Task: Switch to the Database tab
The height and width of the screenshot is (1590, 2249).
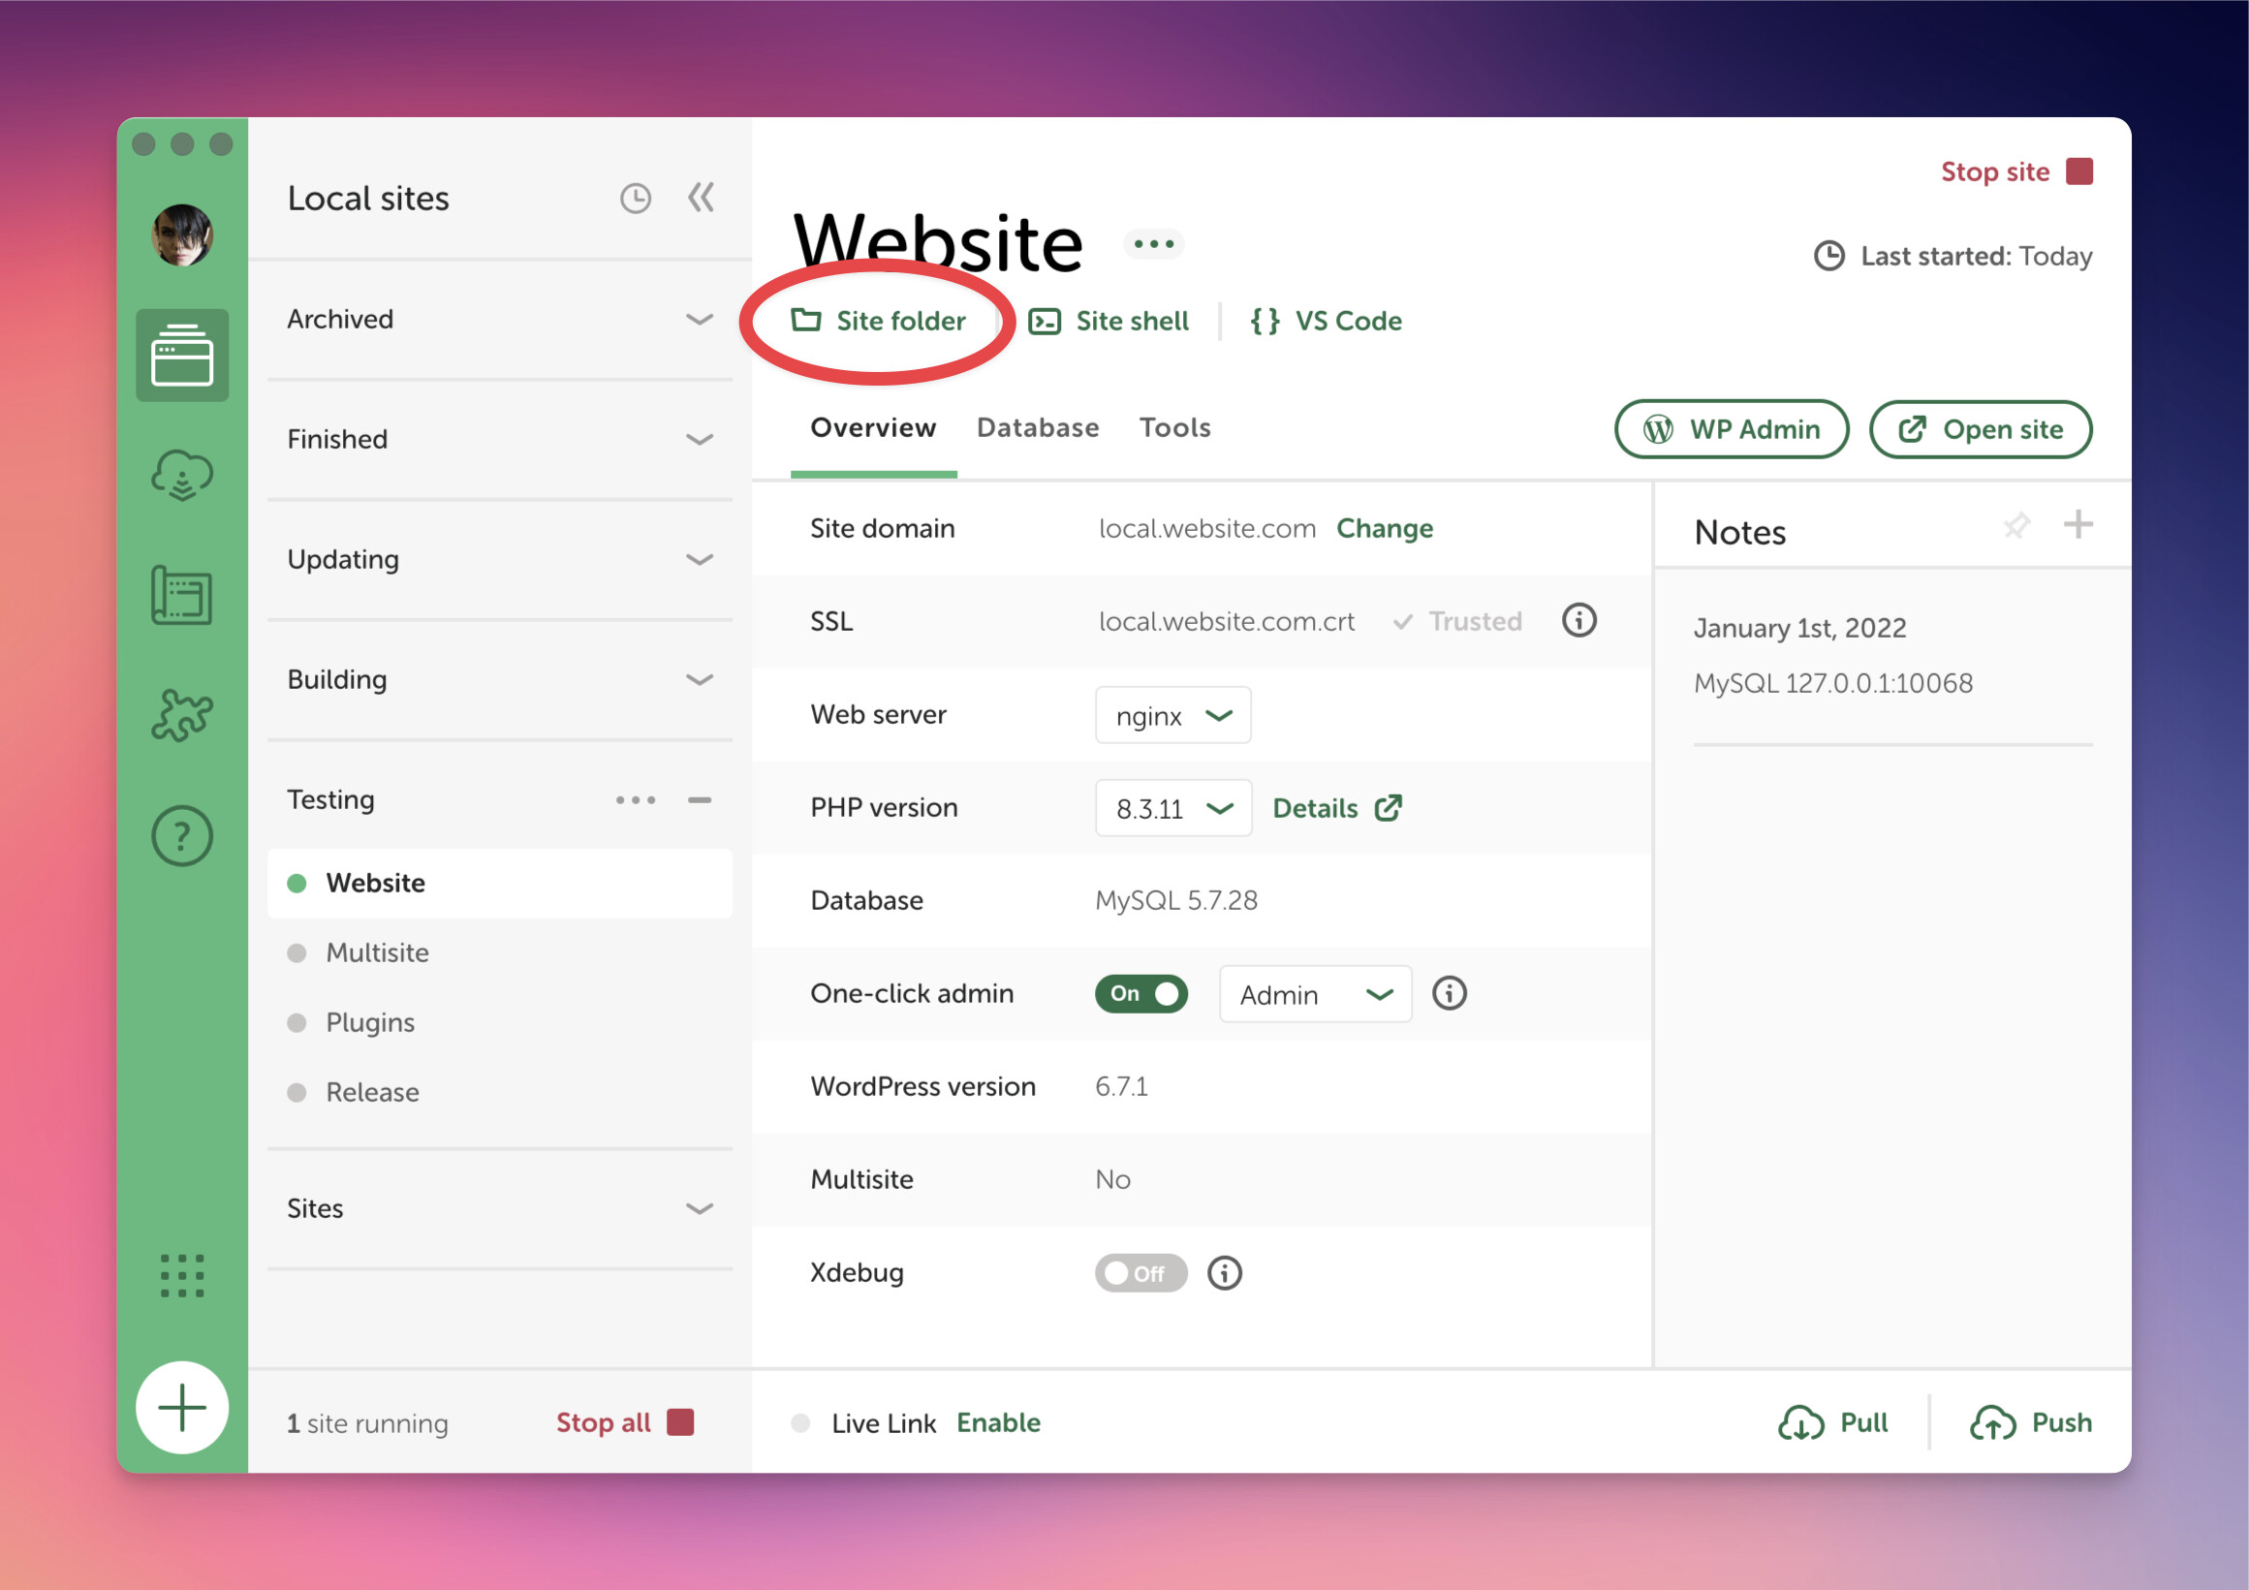Action: pos(1038,428)
